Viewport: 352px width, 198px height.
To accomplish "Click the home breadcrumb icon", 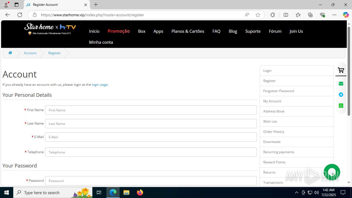I will [x=10, y=53].
